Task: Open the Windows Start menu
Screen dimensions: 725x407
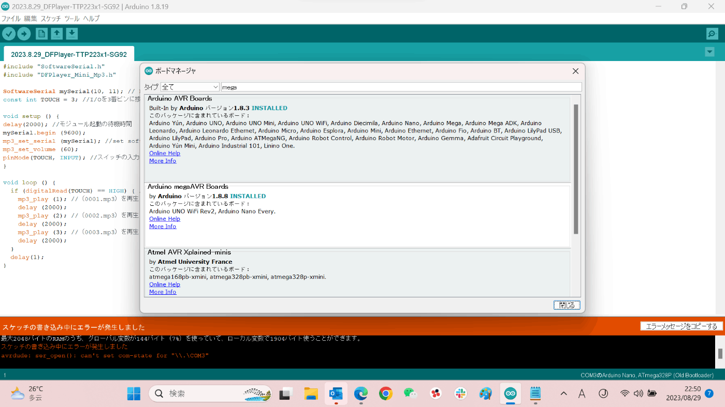Action: pos(134,394)
